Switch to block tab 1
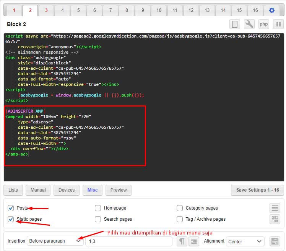The height and width of the screenshot is (251, 286). coord(14,10)
